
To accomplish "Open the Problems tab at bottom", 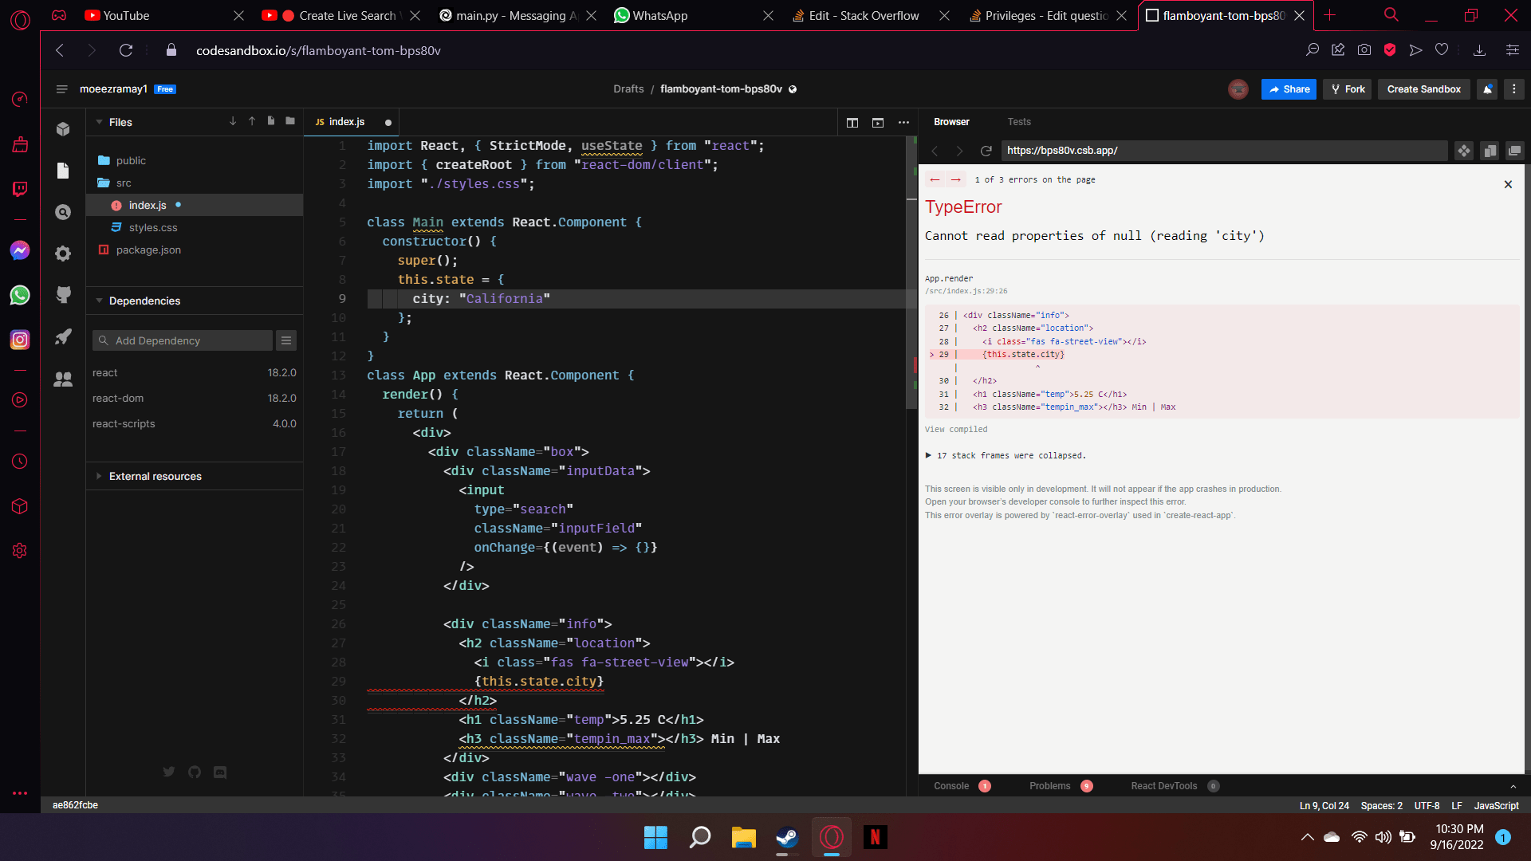I will pos(1049,786).
